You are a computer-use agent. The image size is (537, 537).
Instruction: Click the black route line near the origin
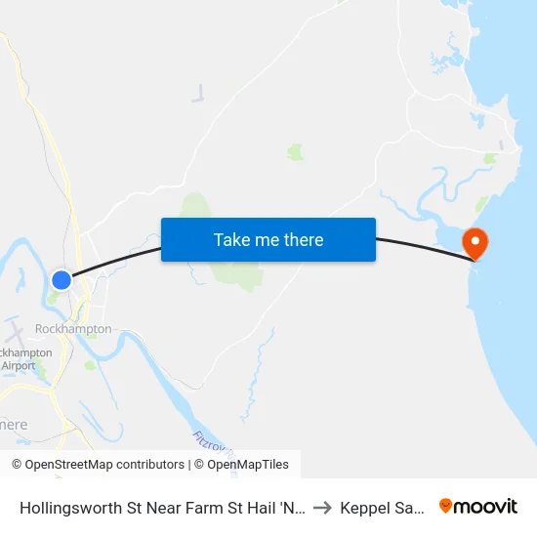tap(113, 261)
